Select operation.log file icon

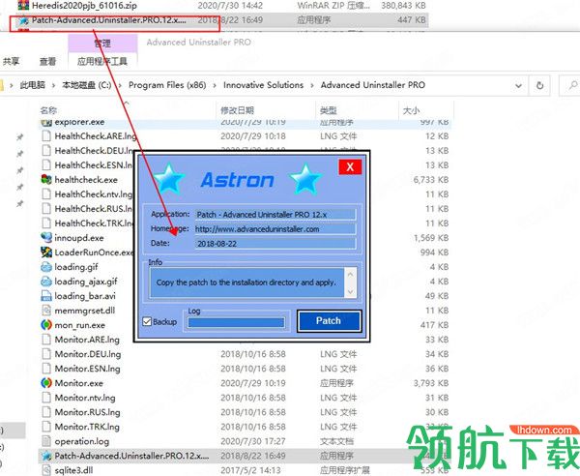[x=45, y=441]
